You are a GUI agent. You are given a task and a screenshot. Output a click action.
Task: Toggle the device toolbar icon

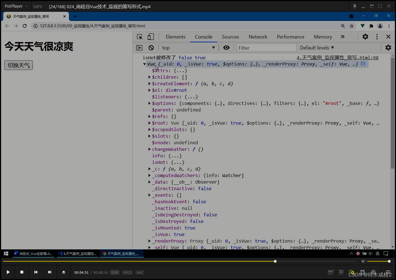tap(151, 37)
